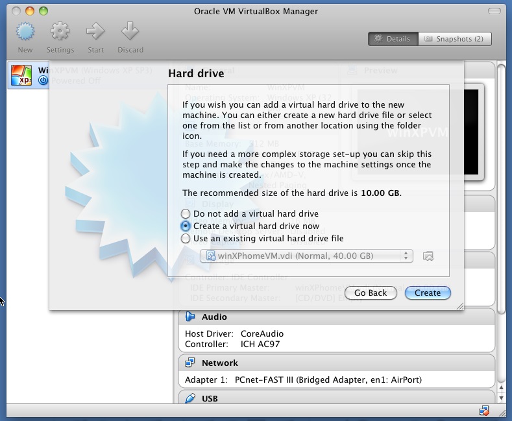This screenshot has height=421, width=512.
Task: Click the Powered Off state icon of WinXPVM
Action: pyautogui.click(x=43, y=80)
